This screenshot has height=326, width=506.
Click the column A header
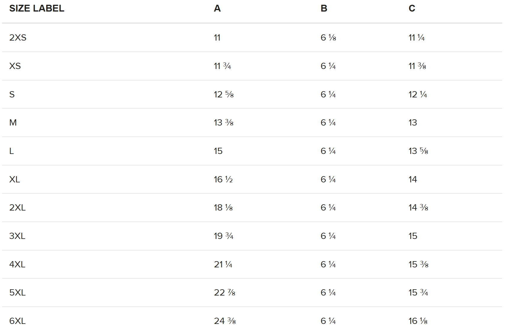point(217,8)
